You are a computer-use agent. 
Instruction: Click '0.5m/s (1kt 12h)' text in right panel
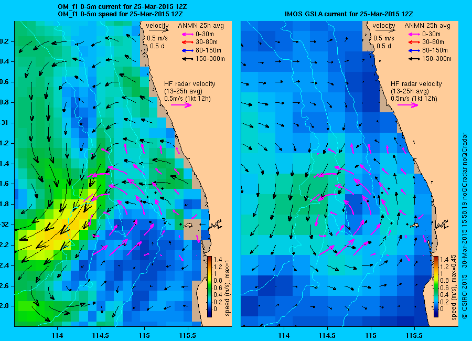(414, 99)
